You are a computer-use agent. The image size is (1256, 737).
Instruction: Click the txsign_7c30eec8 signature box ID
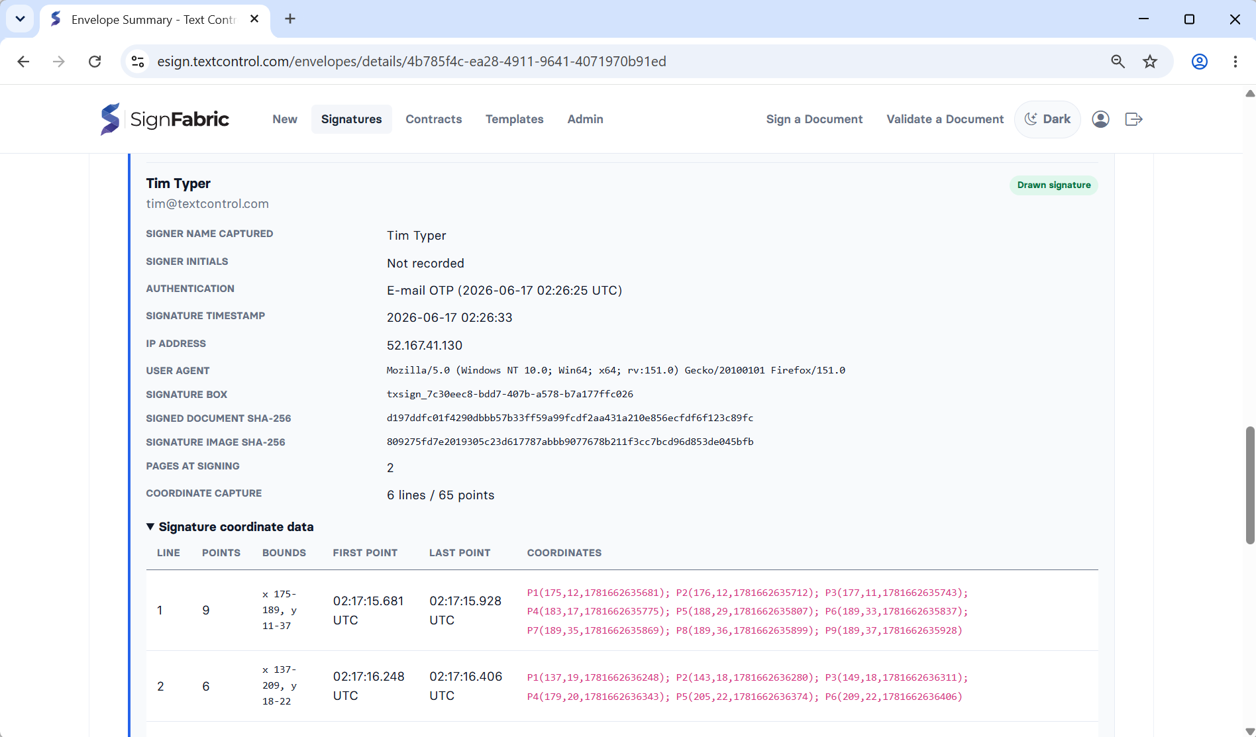tap(510, 394)
